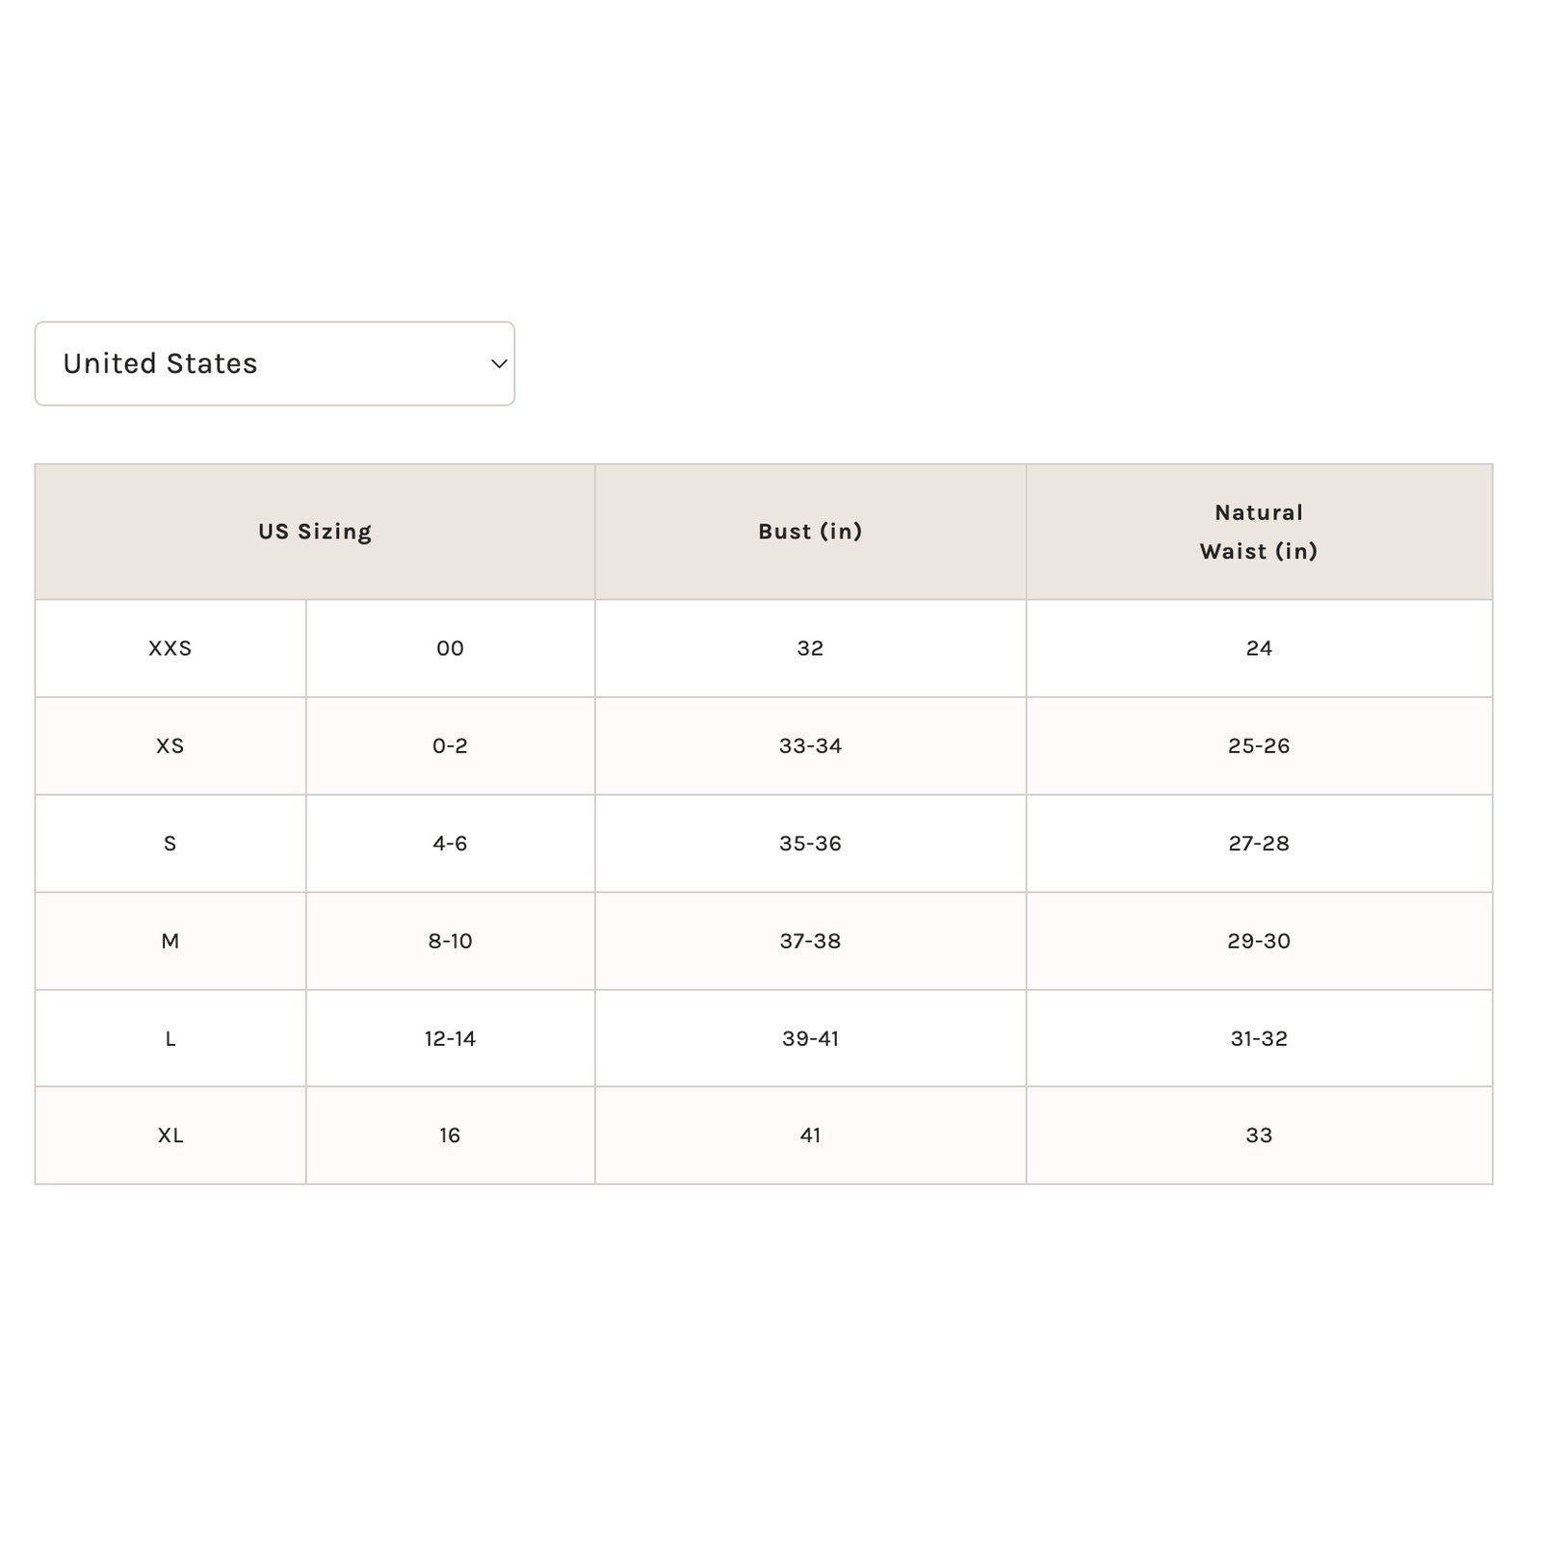Select the XL size cell

tap(170, 1136)
